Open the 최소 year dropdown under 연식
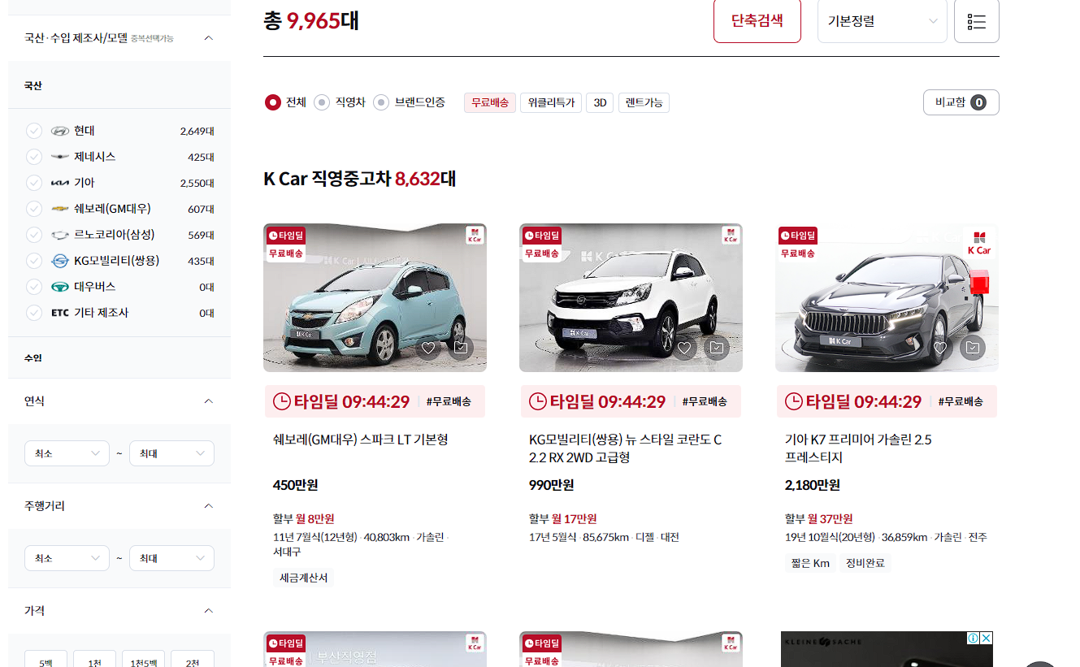1080x667 pixels. 67,453
